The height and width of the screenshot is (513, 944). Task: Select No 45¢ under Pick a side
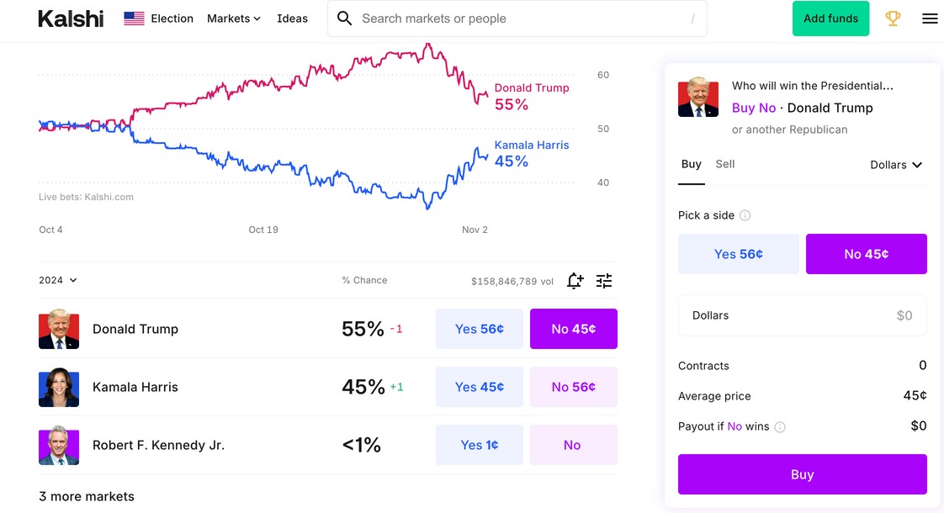pos(866,254)
